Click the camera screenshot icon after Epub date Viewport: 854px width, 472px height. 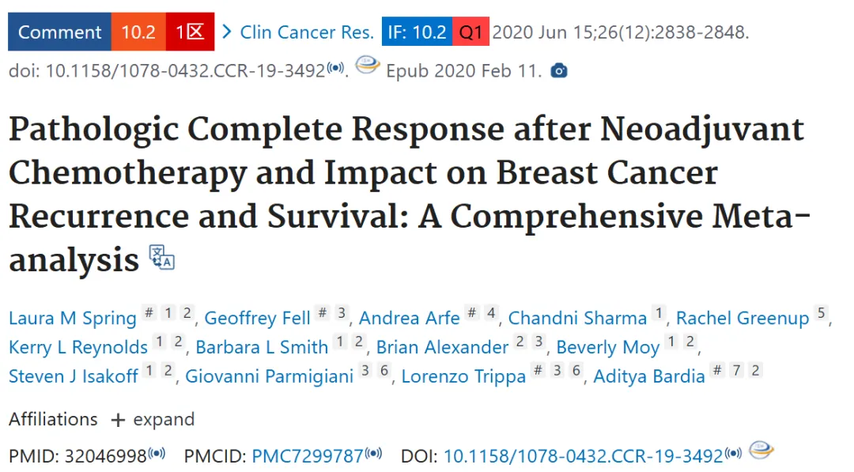coord(559,71)
